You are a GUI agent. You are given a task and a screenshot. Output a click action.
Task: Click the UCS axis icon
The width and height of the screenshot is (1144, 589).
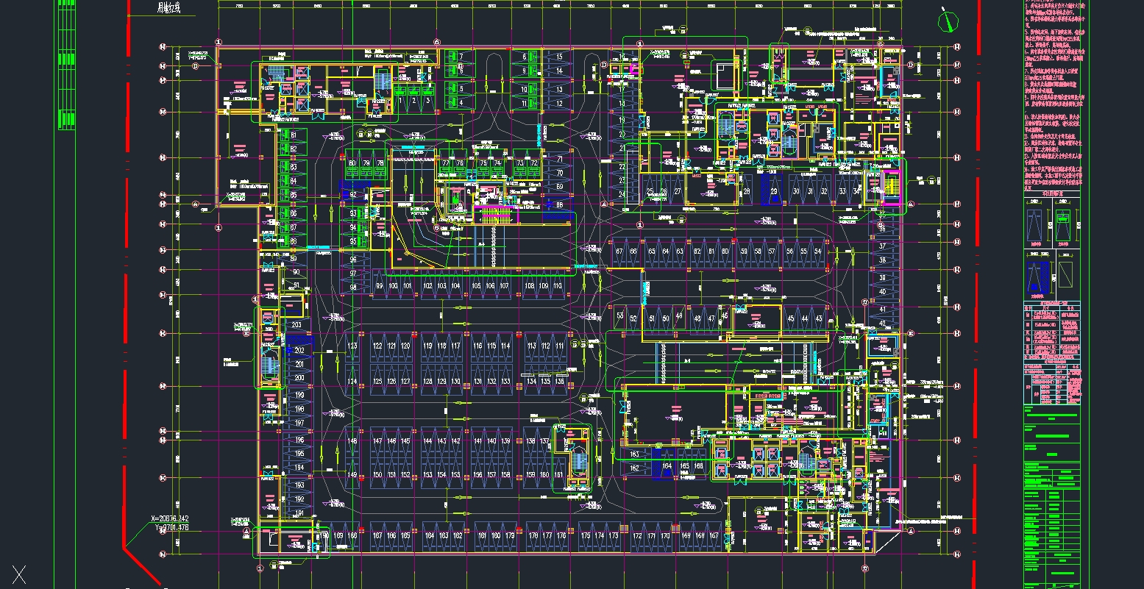(x=19, y=574)
